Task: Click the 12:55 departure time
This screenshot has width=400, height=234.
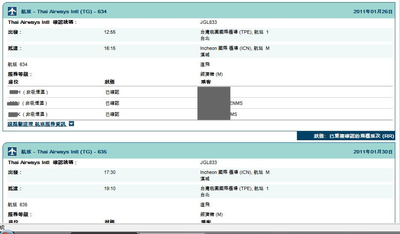Action: (x=110, y=32)
